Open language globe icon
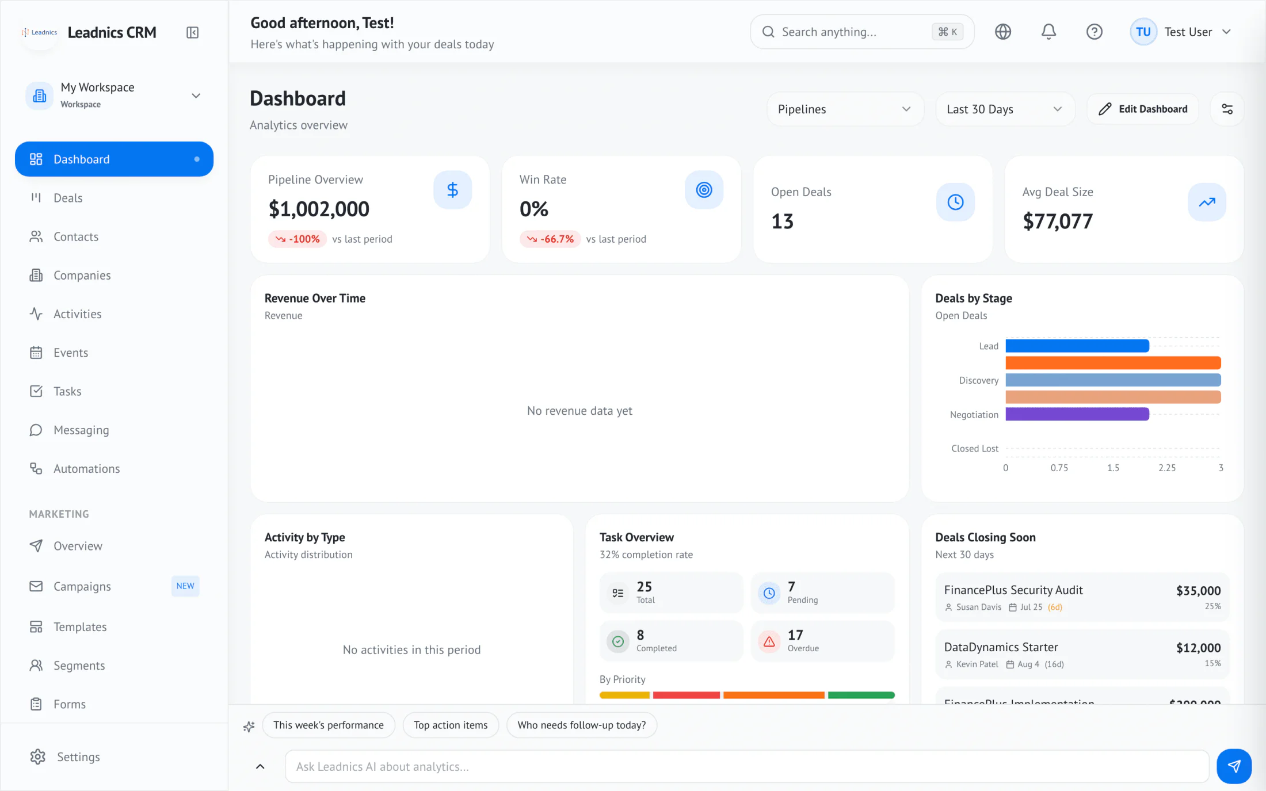The image size is (1266, 791). [x=1003, y=32]
